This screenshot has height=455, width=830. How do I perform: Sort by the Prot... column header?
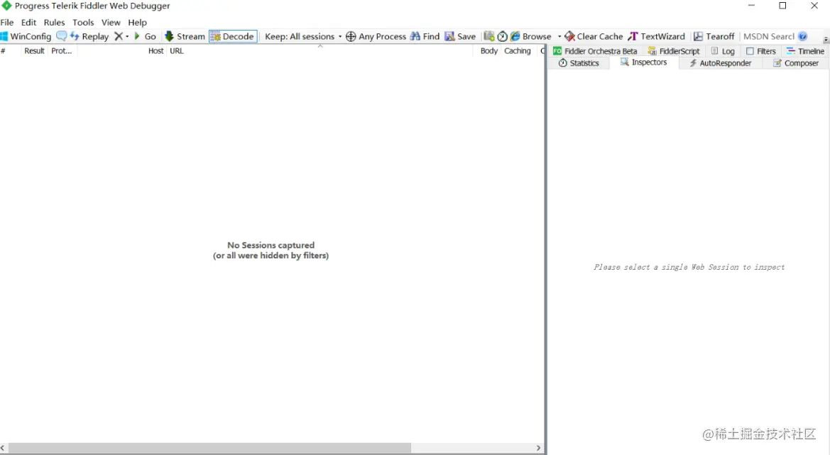pos(61,51)
